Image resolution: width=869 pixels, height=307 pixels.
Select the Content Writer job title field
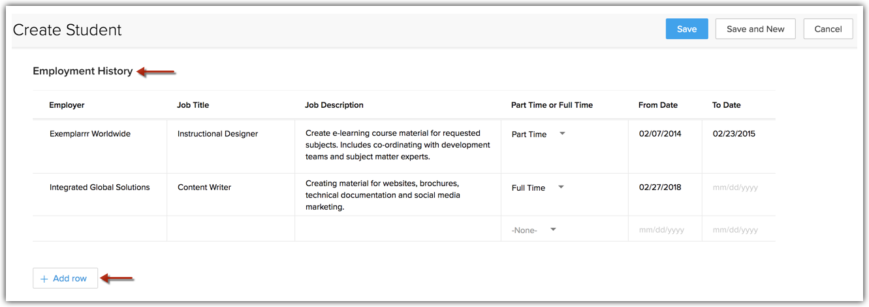tap(204, 187)
